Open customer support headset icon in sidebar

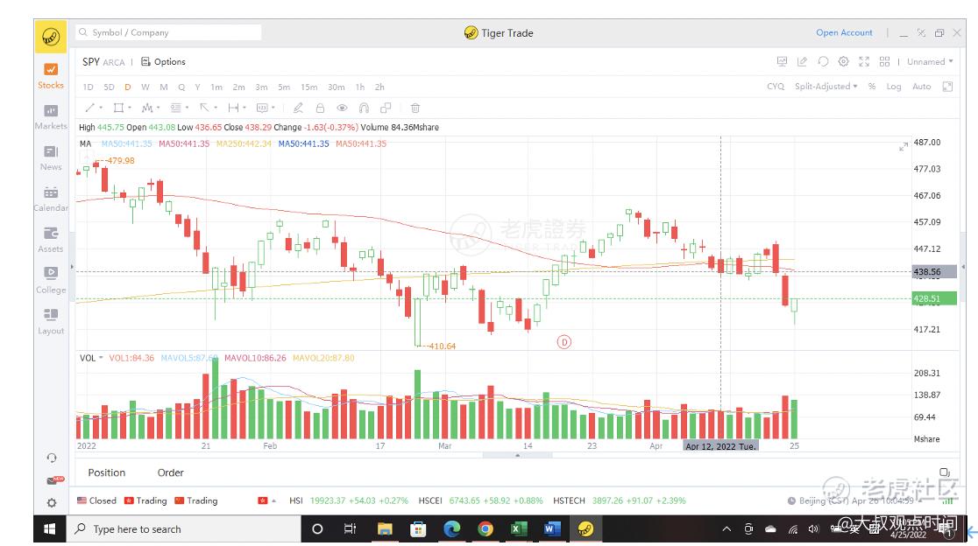[x=52, y=458]
